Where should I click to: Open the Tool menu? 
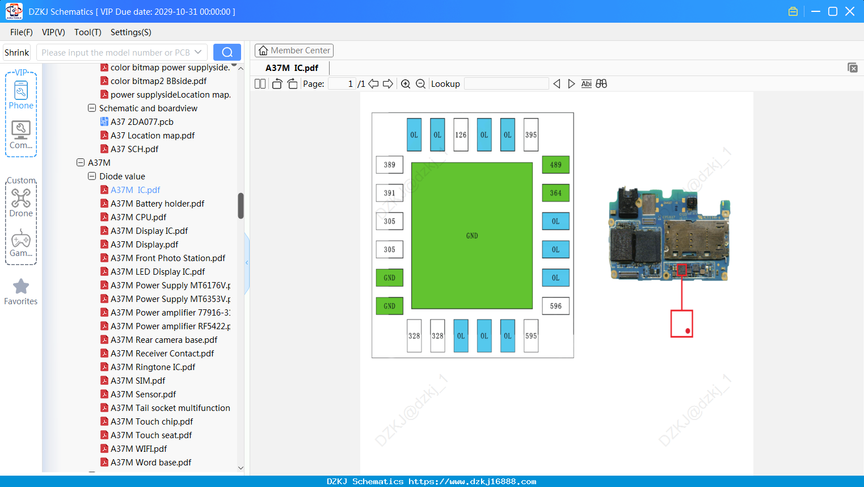88,32
